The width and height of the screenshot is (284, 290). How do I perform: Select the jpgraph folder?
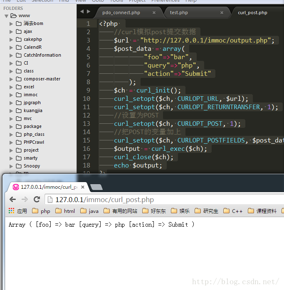pos(32,103)
